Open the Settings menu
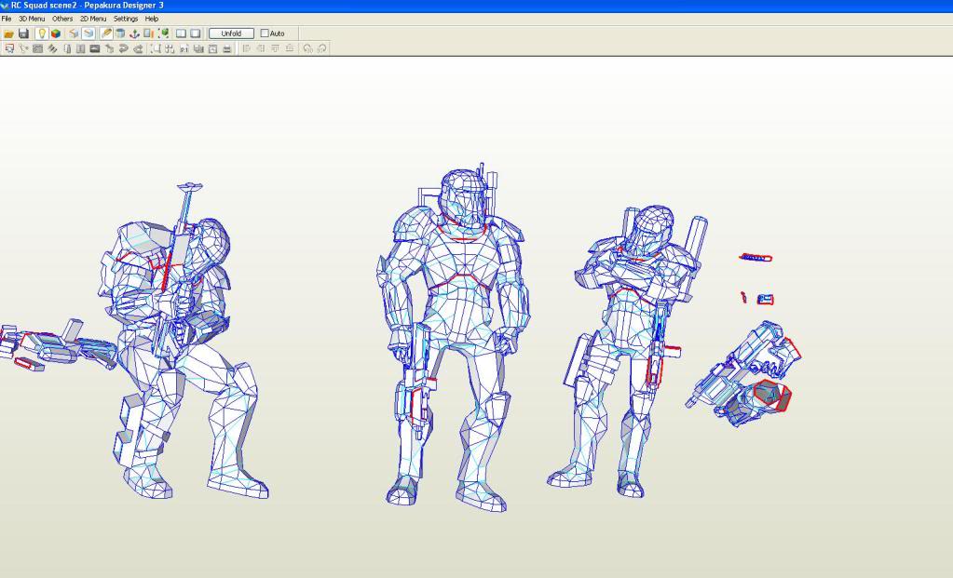Image resolution: width=953 pixels, height=578 pixels. 126,19
